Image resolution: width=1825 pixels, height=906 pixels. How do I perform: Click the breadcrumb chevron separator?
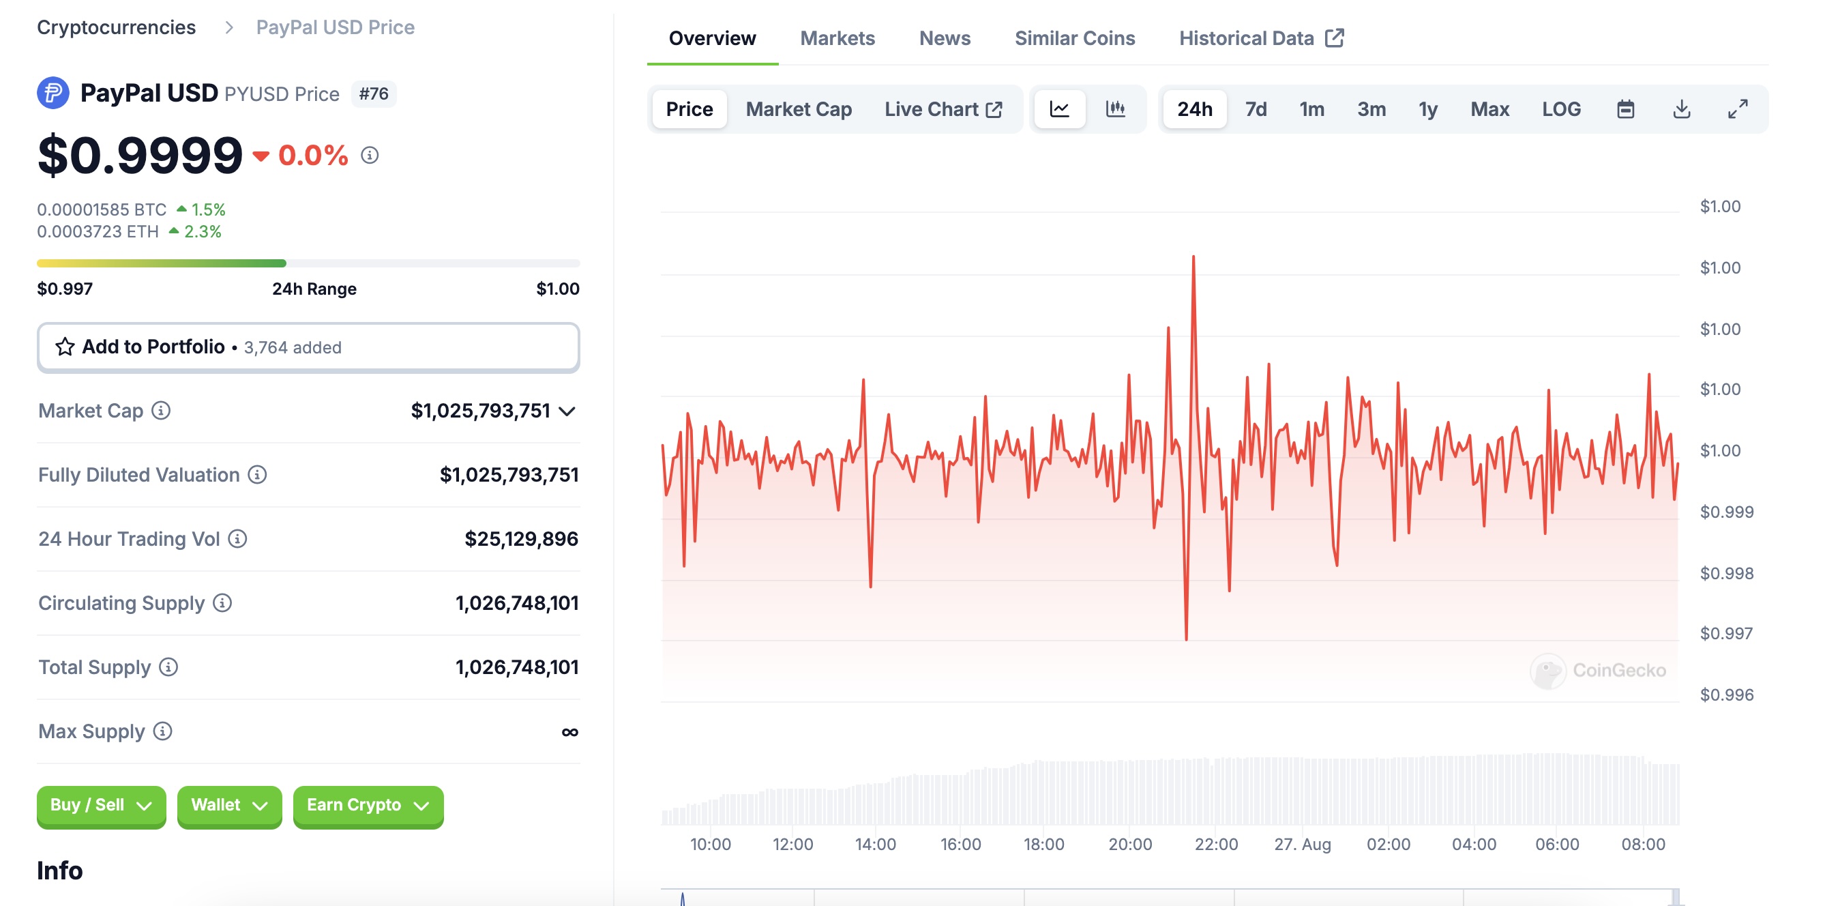pos(229,28)
